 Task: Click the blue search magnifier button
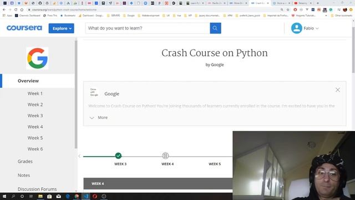pyautogui.click(x=215, y=28)
